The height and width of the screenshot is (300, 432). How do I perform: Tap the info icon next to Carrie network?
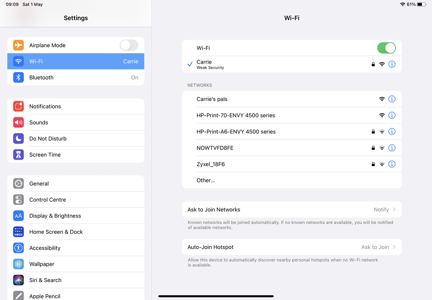coord(392,64)
